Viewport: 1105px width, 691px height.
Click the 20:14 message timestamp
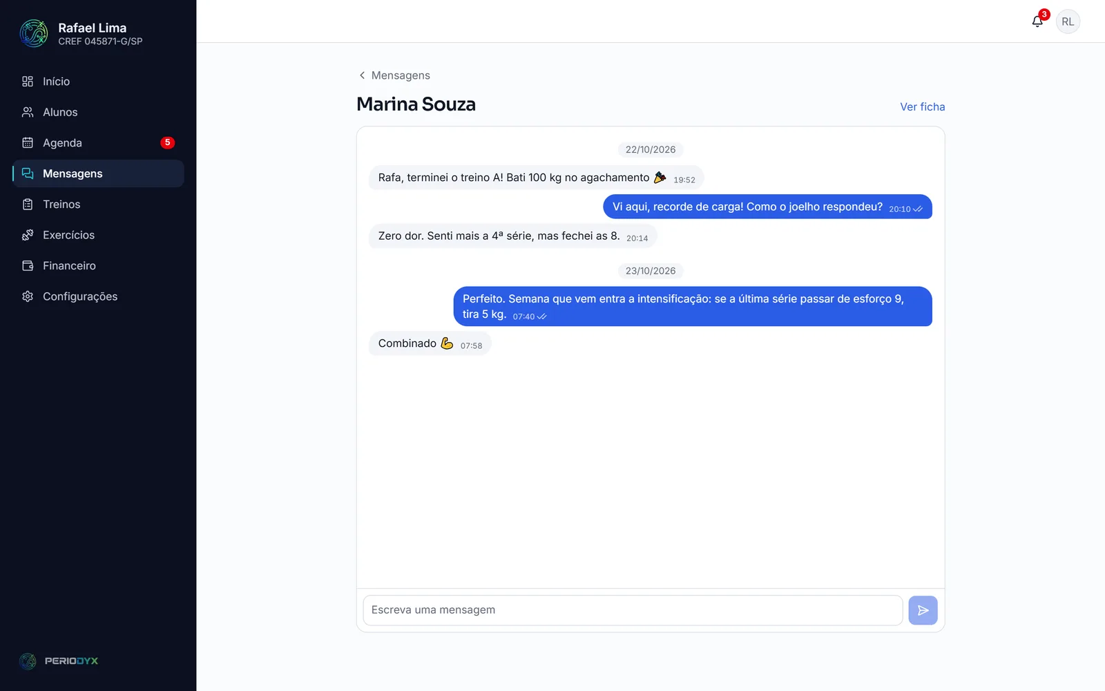point(637,238)
